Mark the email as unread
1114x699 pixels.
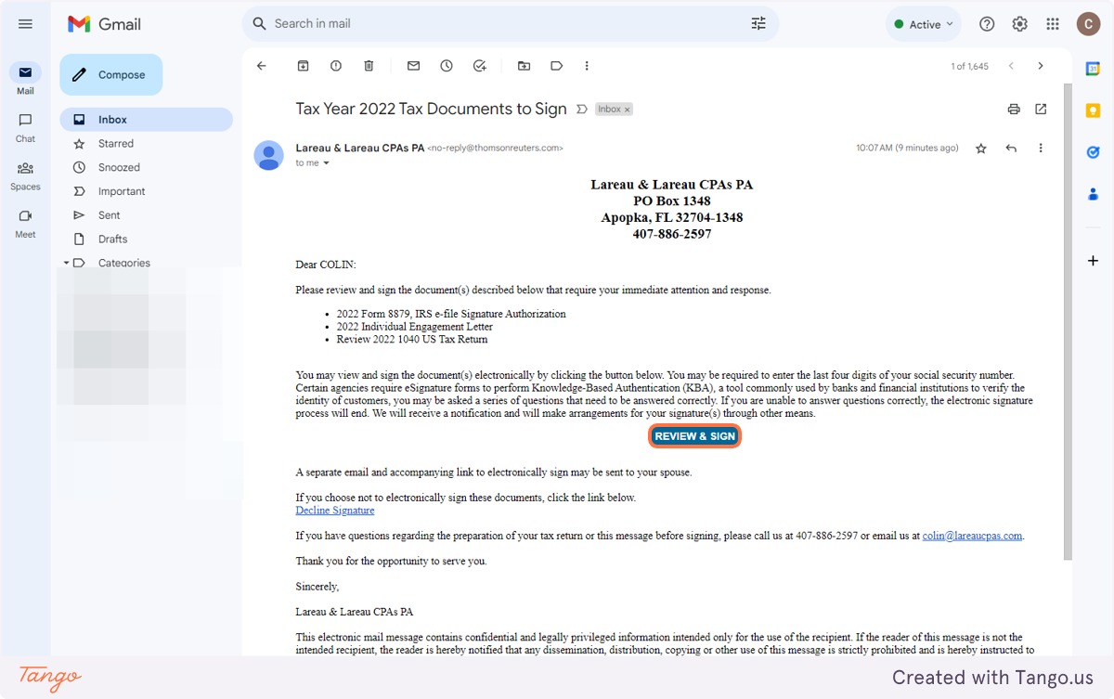[414, 66]
